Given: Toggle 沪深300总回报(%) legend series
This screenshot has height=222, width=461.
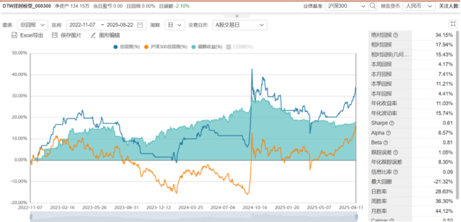Looking at the screenshot, I should click(165, 47).
